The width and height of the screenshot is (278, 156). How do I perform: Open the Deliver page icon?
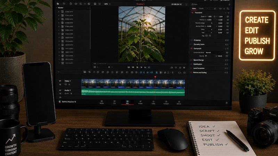click(x=179, y=102)
